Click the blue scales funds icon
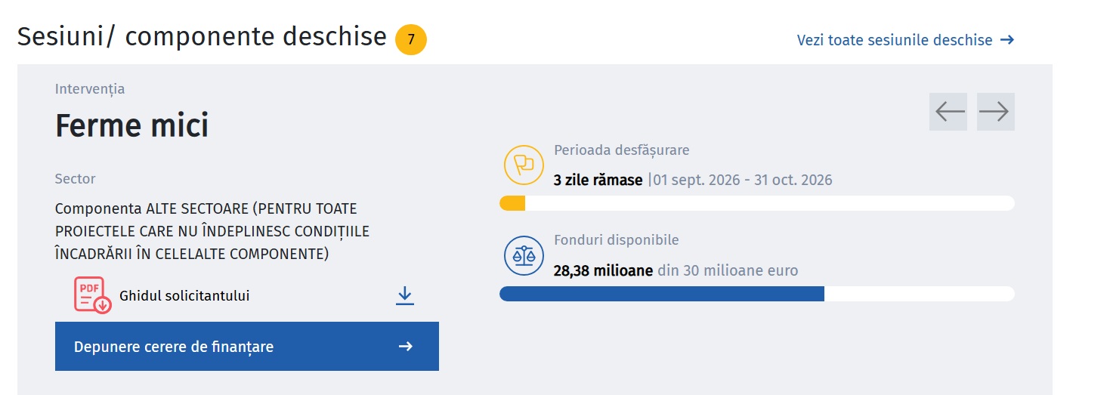 coord(524,256)
